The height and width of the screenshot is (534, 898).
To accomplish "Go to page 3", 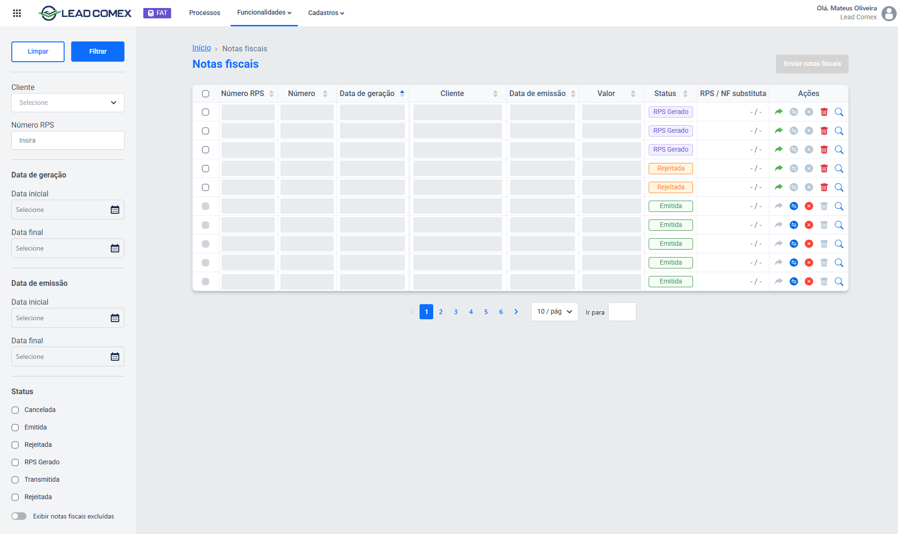I will (x=456, y=312).
